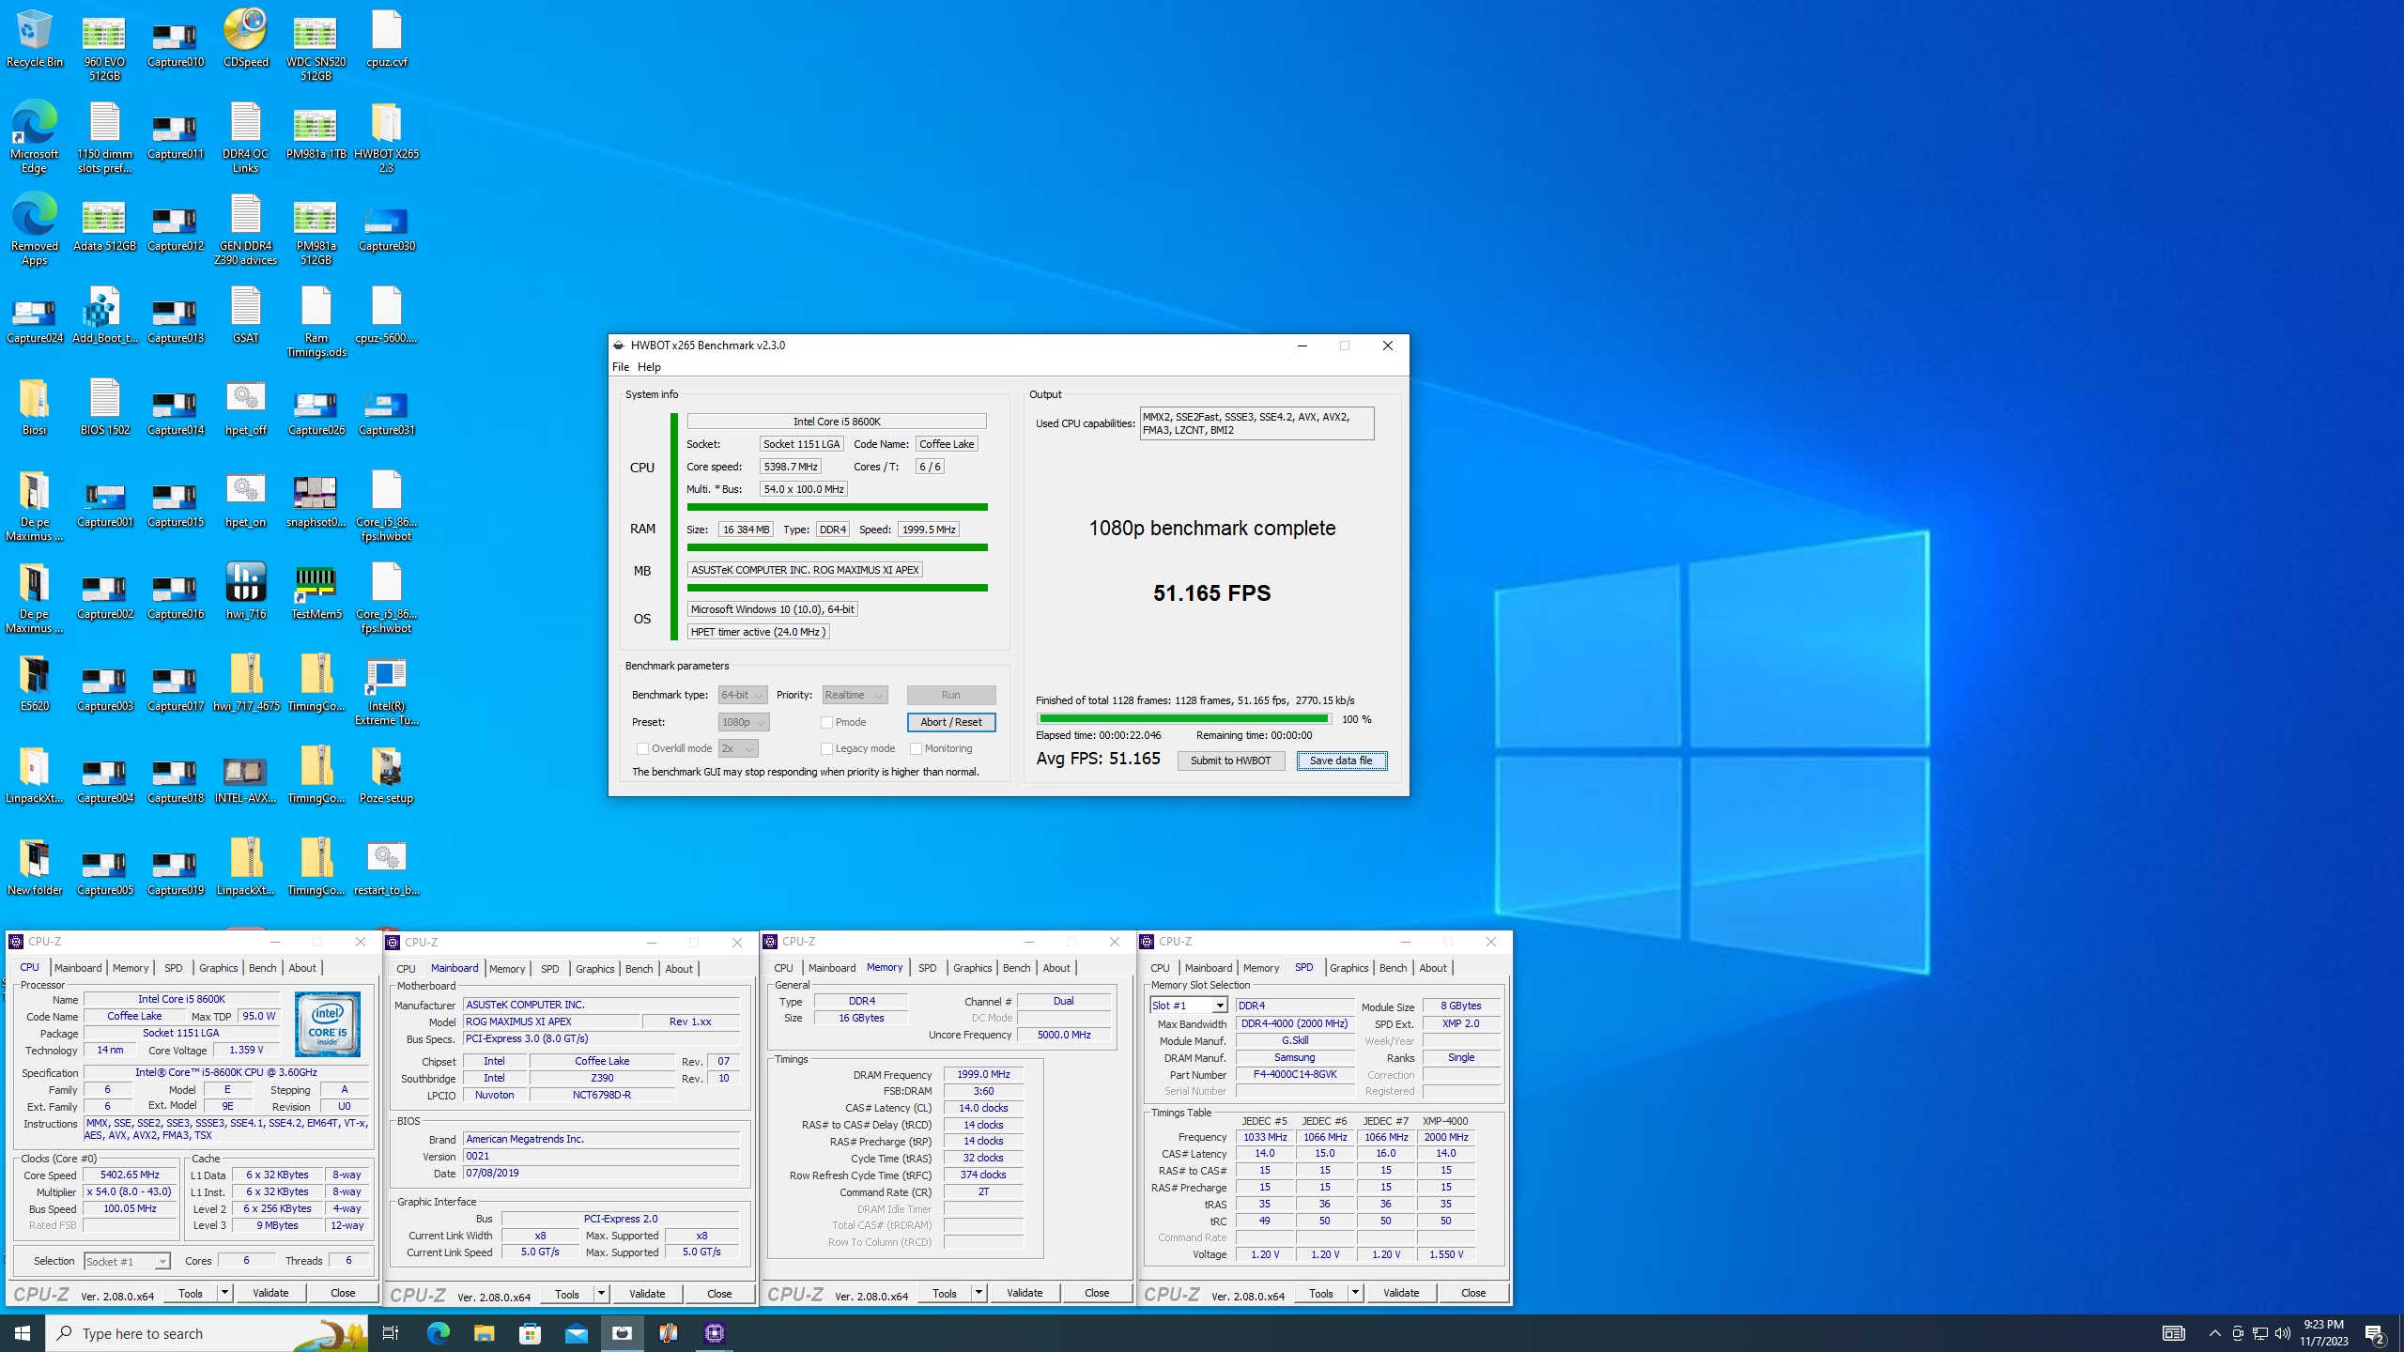Open the Priority Realtime dropdown
Screen dimensions: 2404x1352
tap(855, 695)
